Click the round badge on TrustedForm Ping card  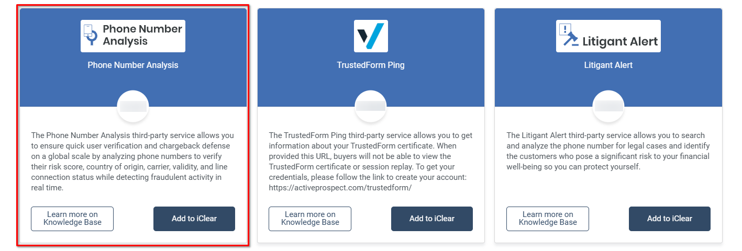point(371,107)
